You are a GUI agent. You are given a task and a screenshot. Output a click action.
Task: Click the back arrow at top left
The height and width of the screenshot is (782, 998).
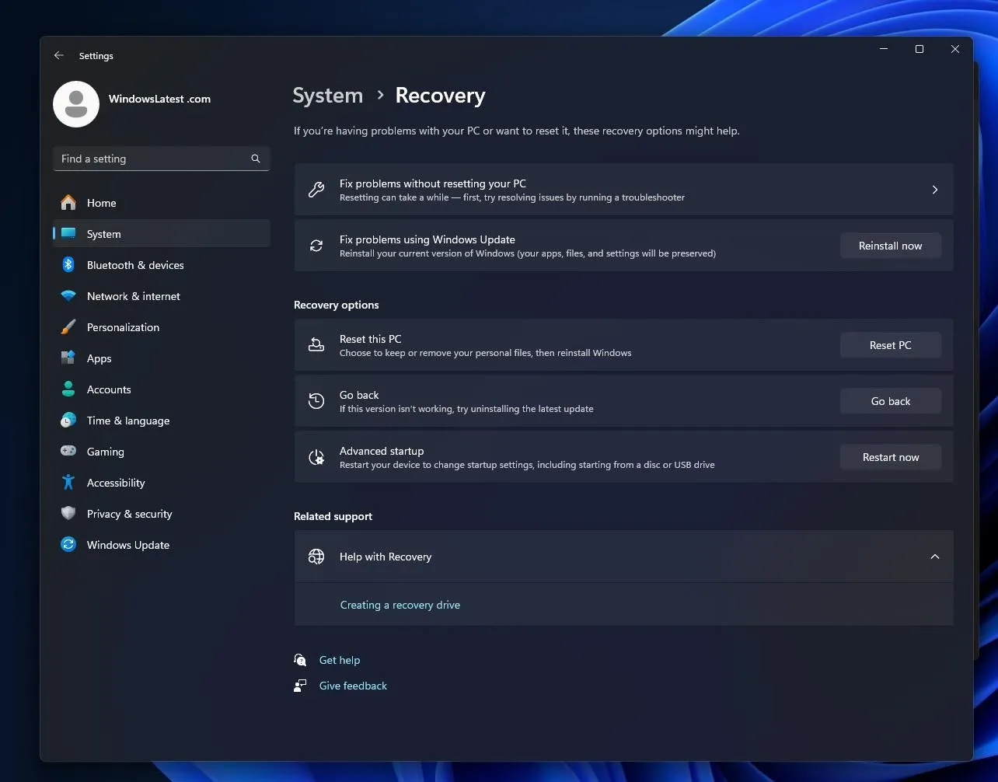coord(59,55)
